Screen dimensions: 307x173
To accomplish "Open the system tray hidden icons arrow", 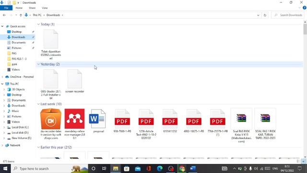I will 234,169.
